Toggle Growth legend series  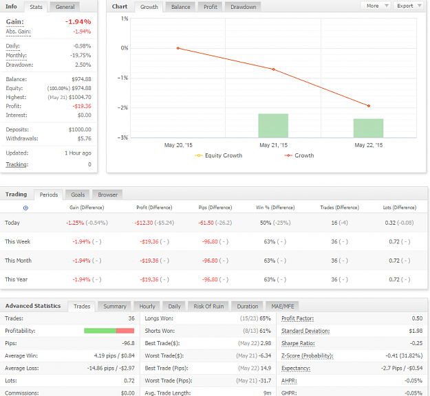[x=299, y=155]
